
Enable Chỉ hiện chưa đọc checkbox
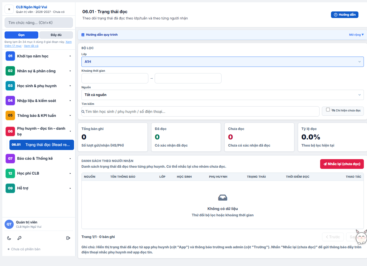pos(328,110)
